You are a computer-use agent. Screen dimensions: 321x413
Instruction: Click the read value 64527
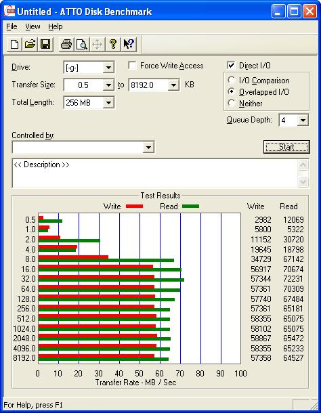point(293,358)
